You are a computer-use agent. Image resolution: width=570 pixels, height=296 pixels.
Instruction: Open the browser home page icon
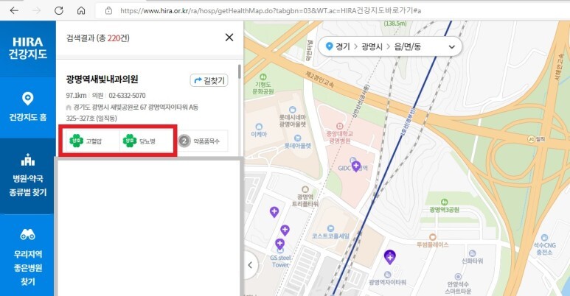(81, 10)
